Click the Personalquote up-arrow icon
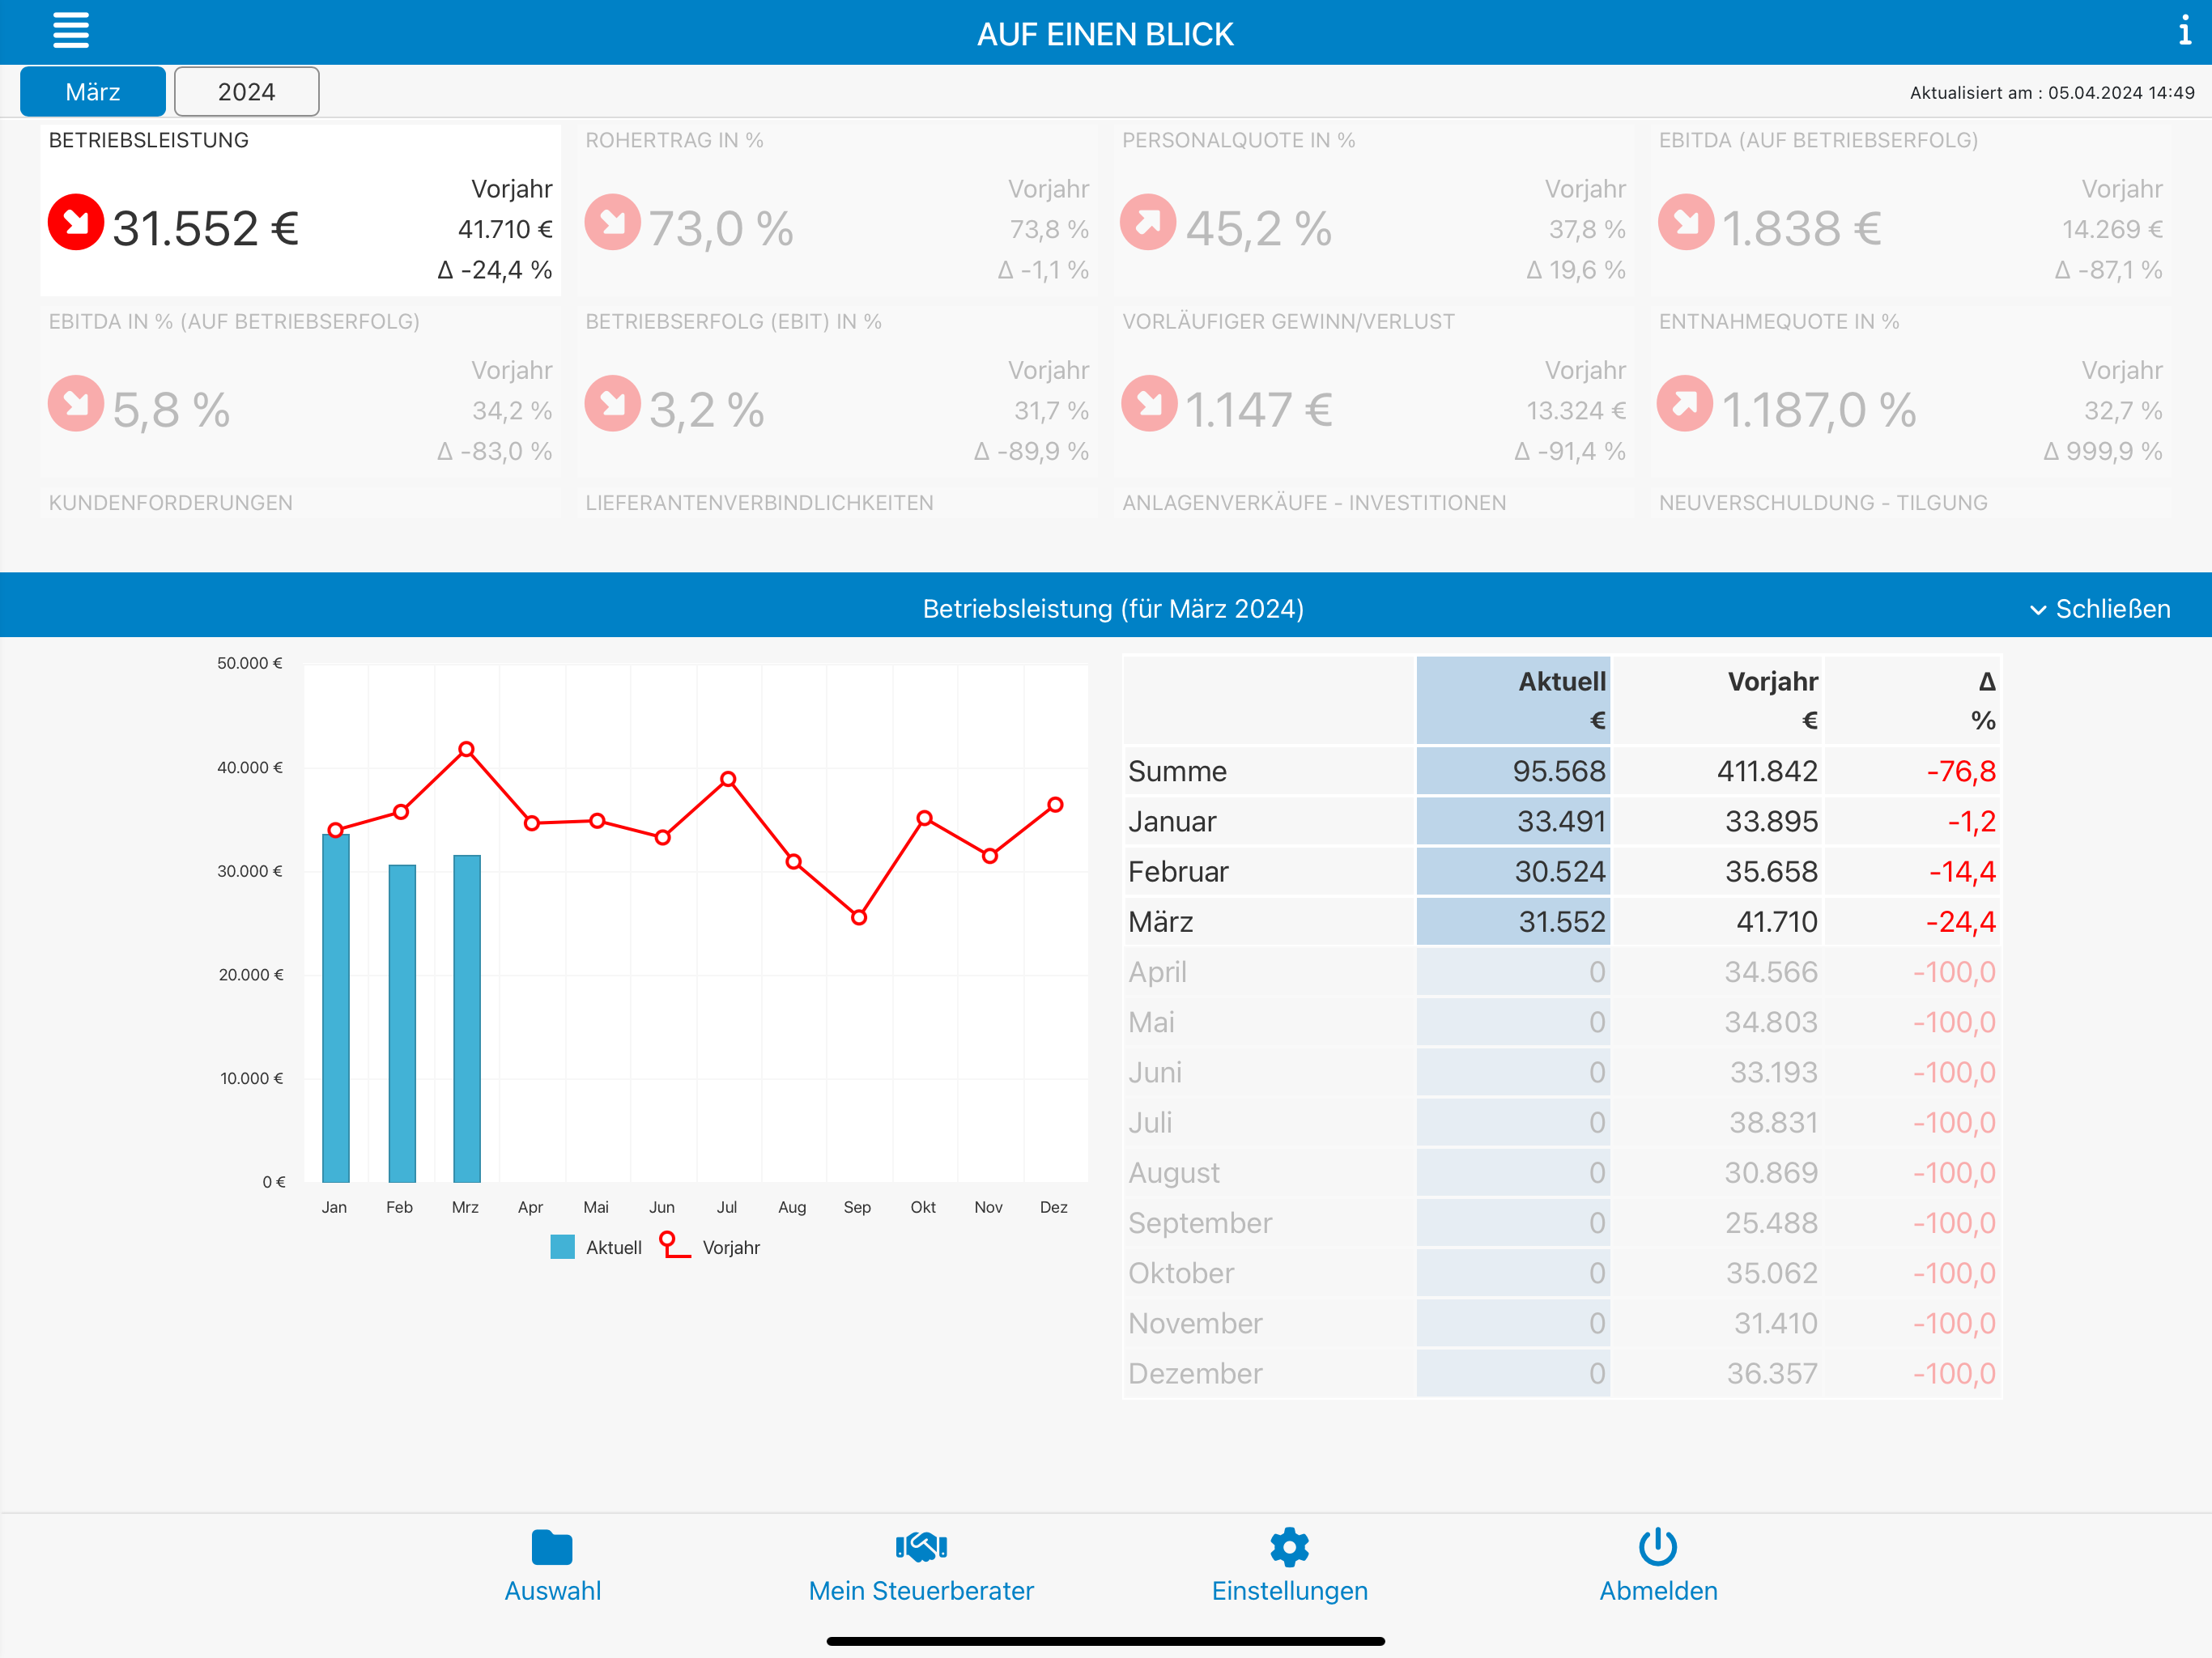Viewport: 2212px width, 1658px height. coord(1149,222)
